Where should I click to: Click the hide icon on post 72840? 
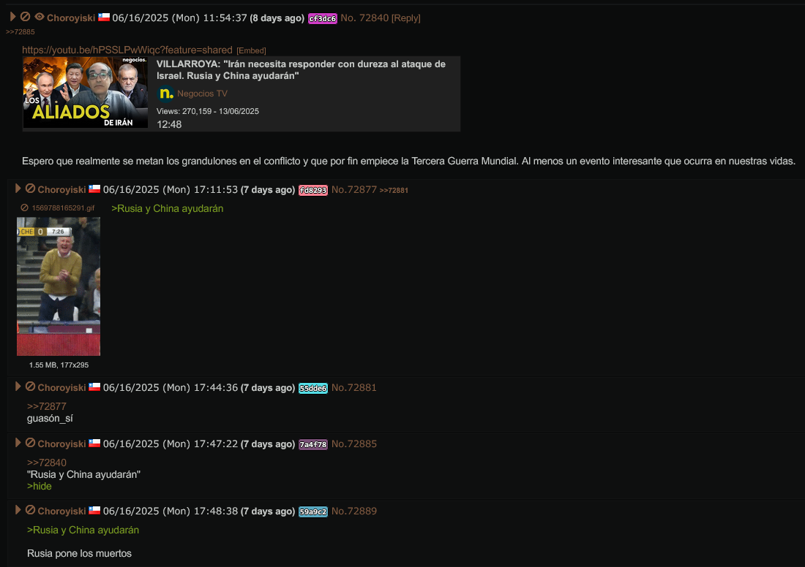25,16
